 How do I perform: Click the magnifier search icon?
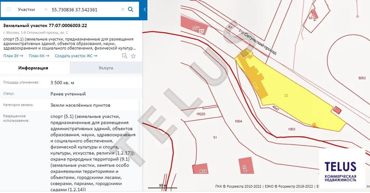click(131, 9)
